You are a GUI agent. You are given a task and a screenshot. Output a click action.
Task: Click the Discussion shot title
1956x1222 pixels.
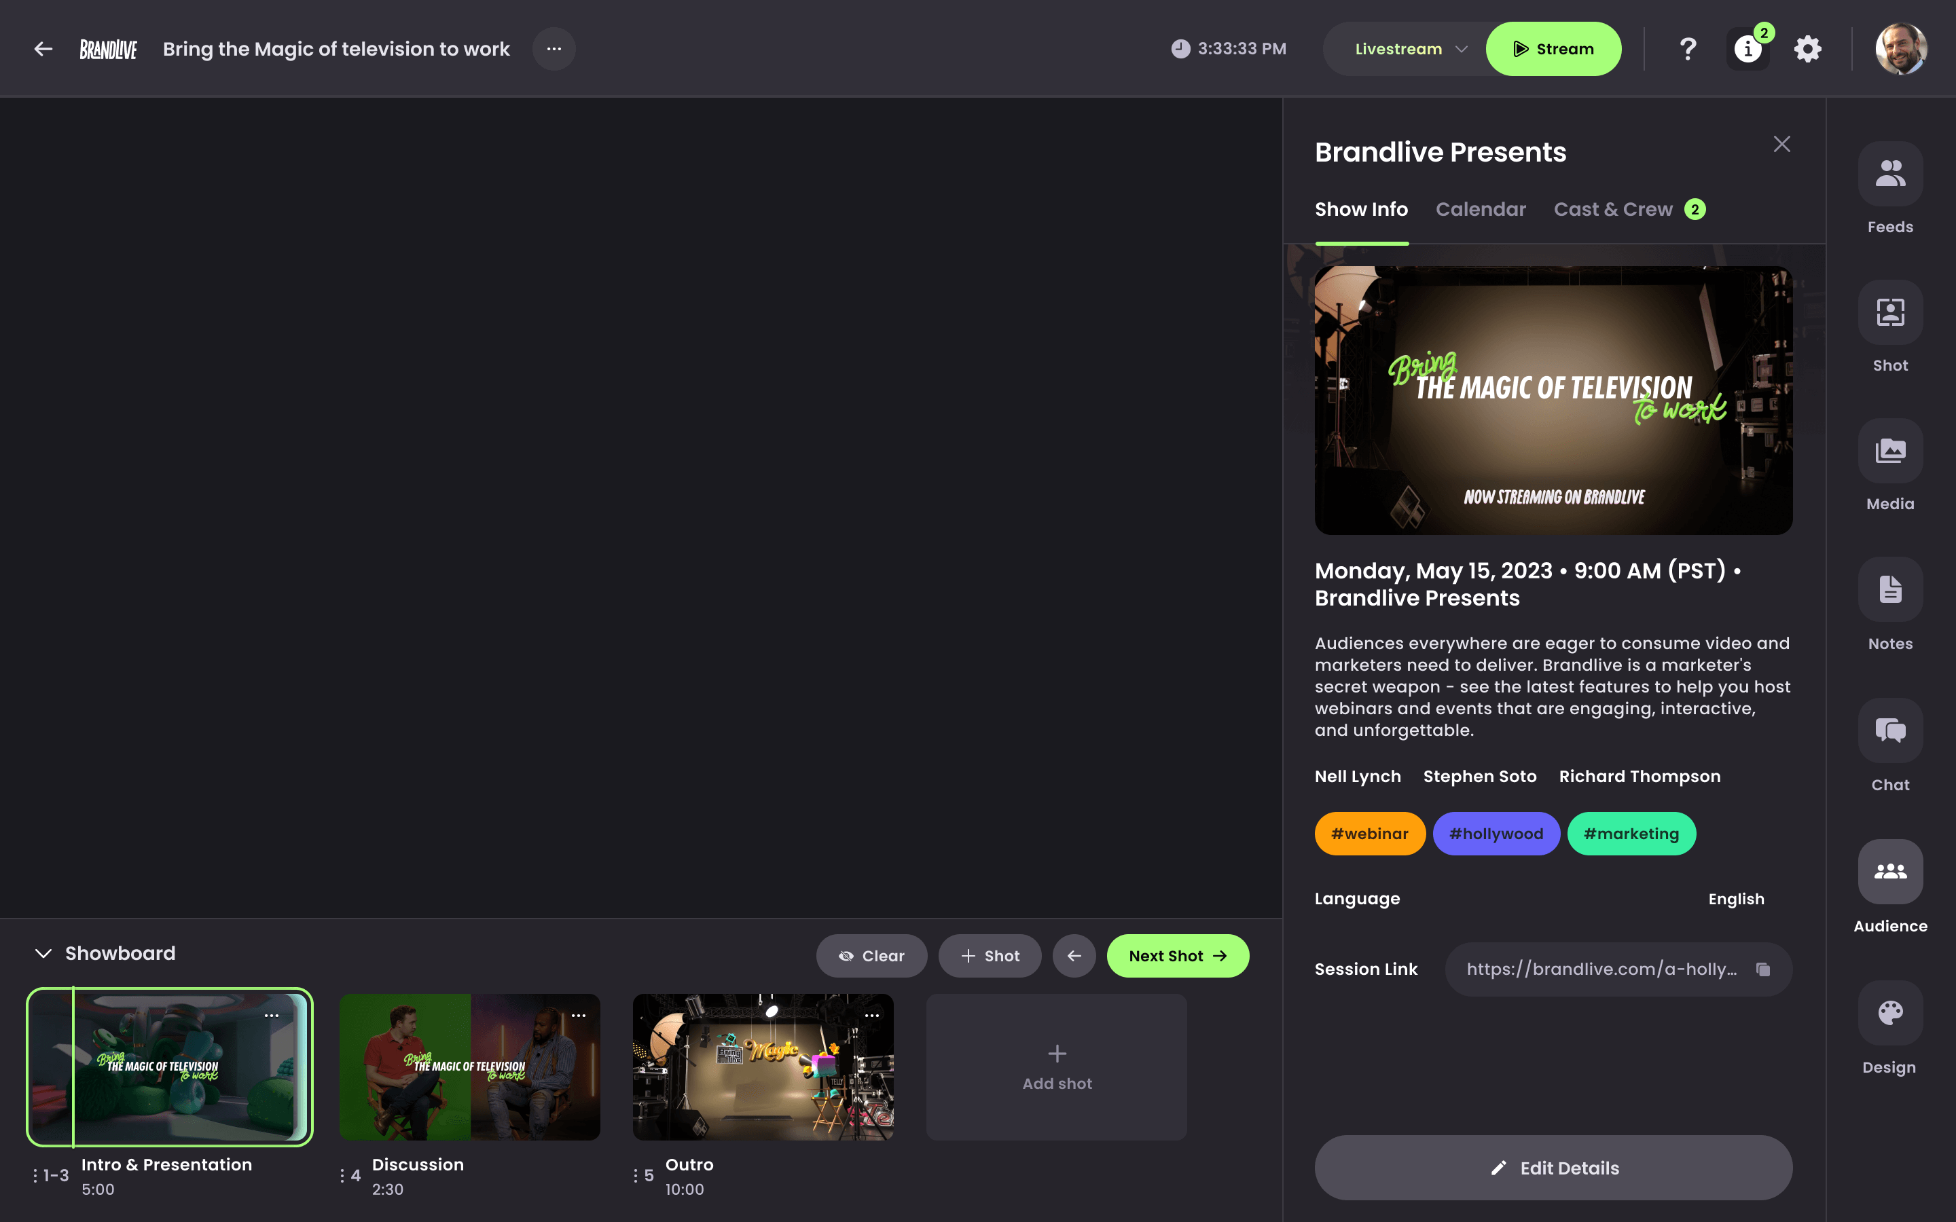pyautogui.click(x=418, y=1164)
